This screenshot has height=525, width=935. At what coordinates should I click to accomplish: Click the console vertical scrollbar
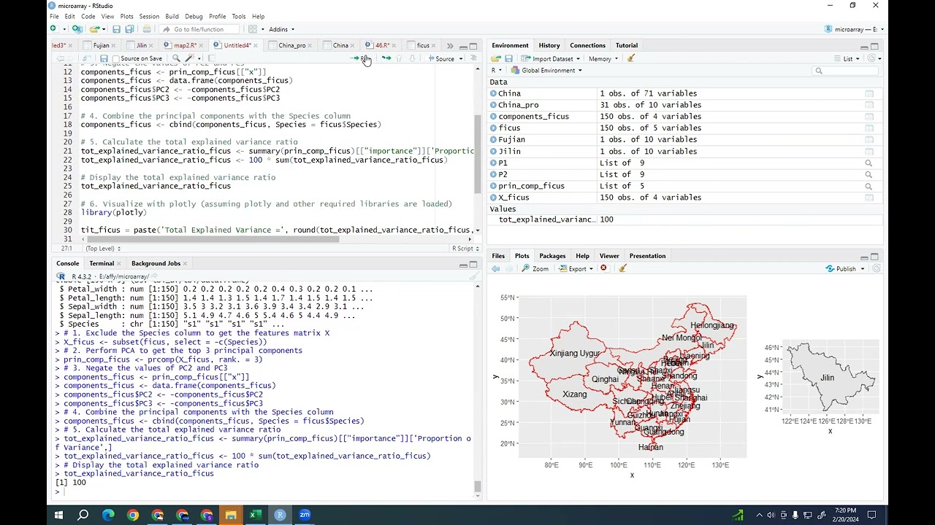tap(478, 486)
